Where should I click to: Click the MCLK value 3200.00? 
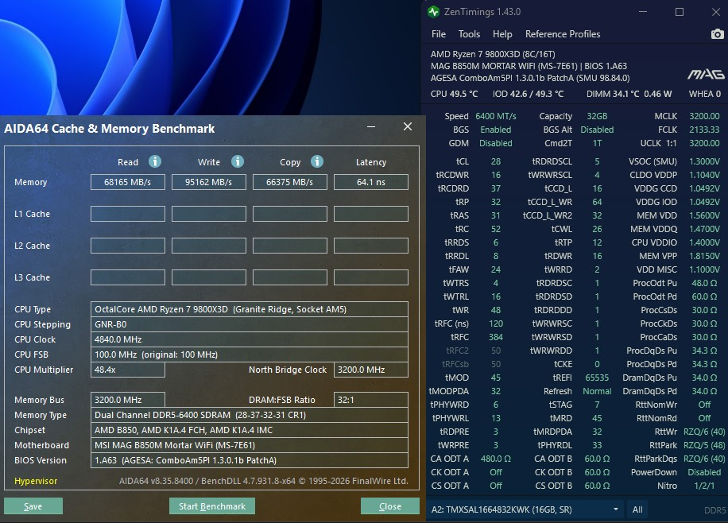[x=704, y=116]
